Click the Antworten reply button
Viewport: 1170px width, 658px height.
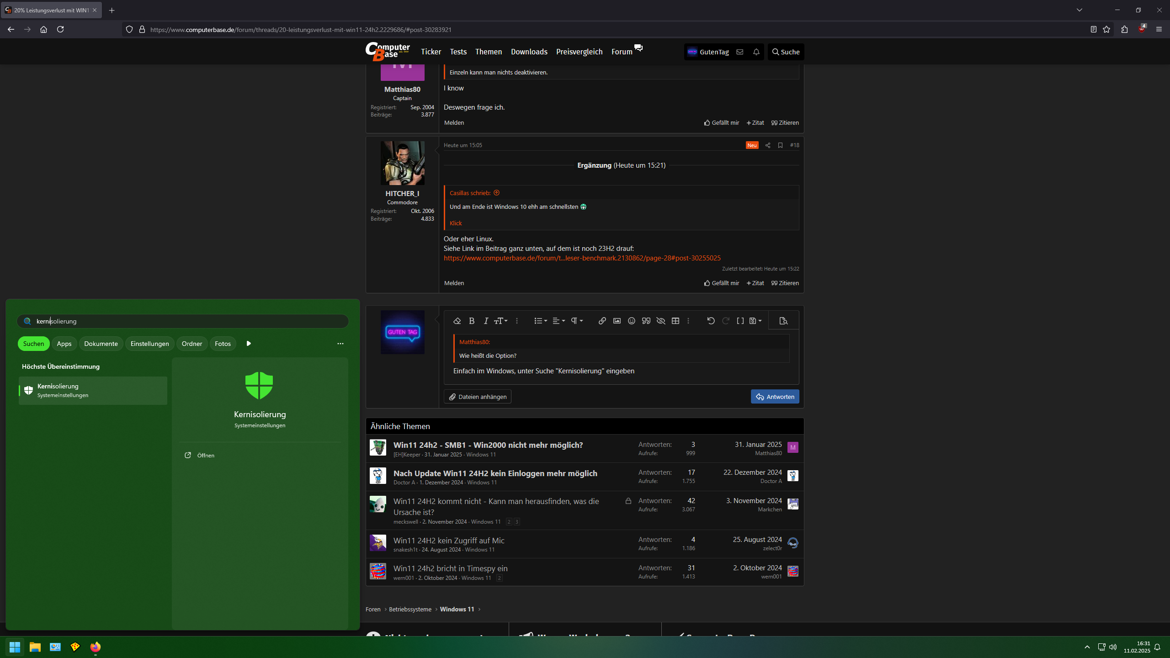pos(775,396)
